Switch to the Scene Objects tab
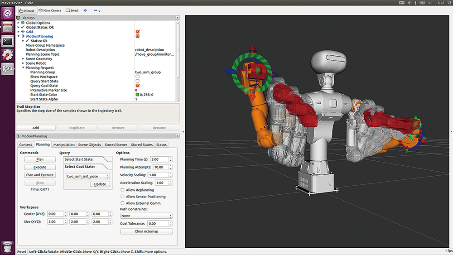The width and height of the screenshot is (453, 255). (89, 145)
